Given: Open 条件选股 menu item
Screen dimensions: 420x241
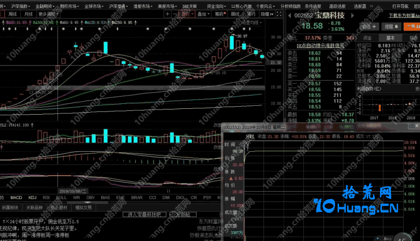Looking at the screenshot, I should [x=313, y=6].
